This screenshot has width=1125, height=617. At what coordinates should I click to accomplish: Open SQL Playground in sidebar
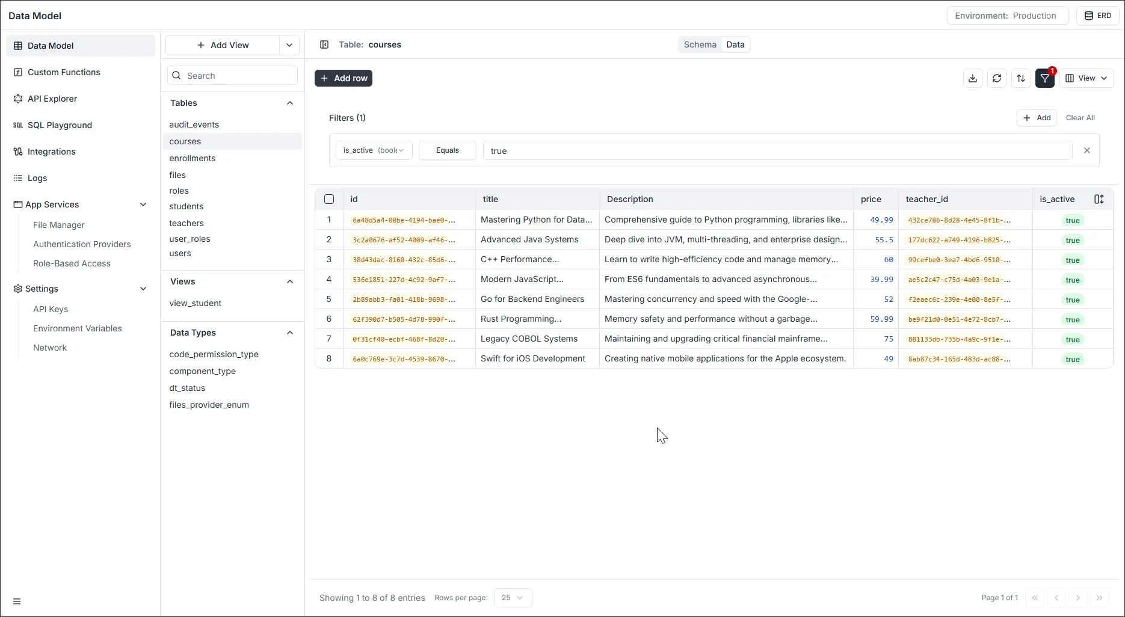(60, 125)
